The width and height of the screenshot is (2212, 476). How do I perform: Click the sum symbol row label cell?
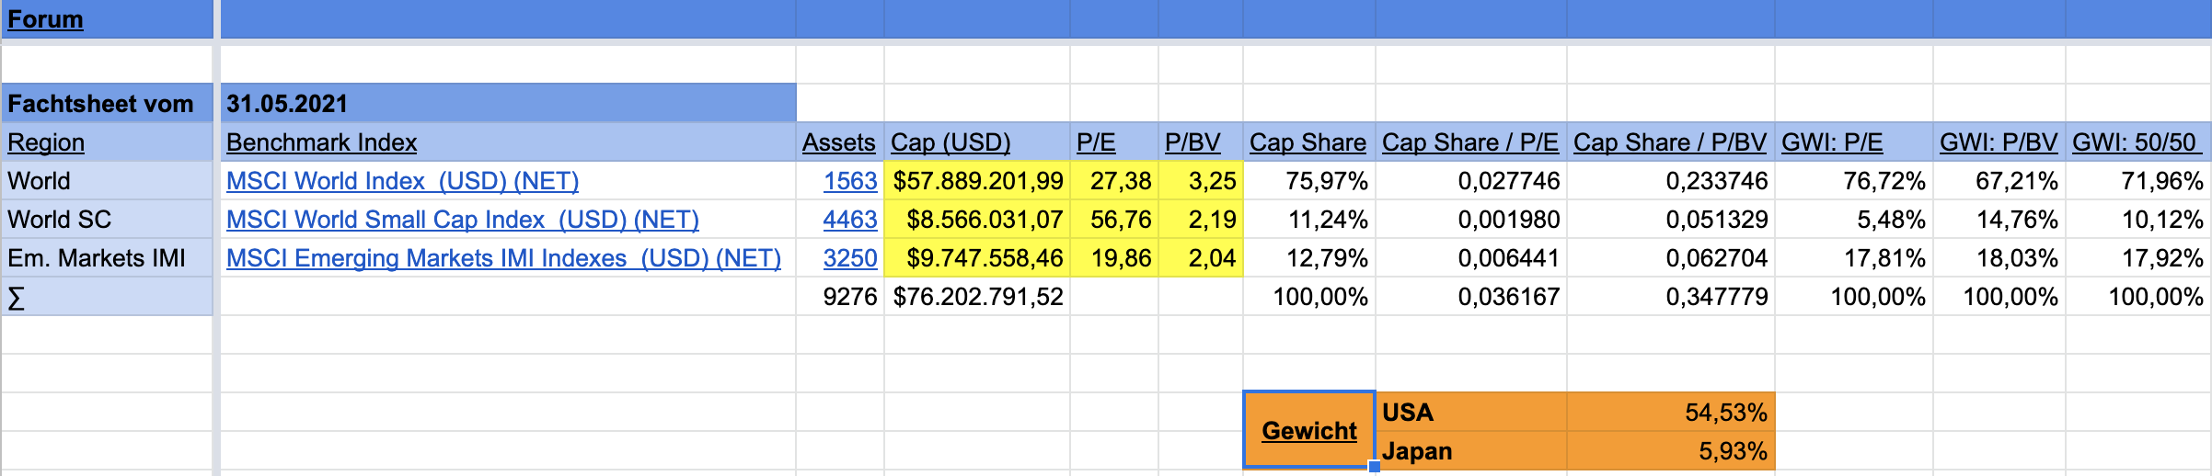[107, 297]
